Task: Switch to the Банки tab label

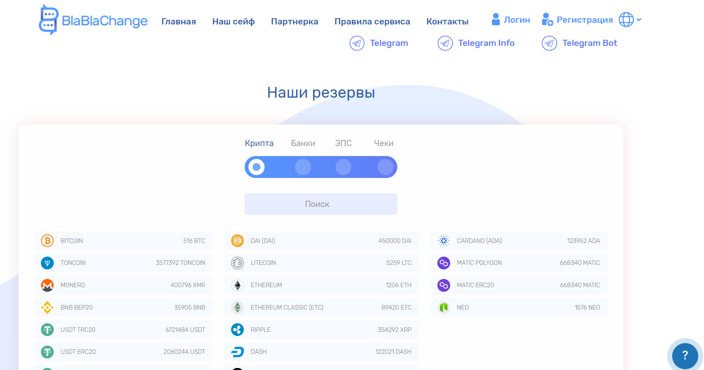Action: point(303,143)
